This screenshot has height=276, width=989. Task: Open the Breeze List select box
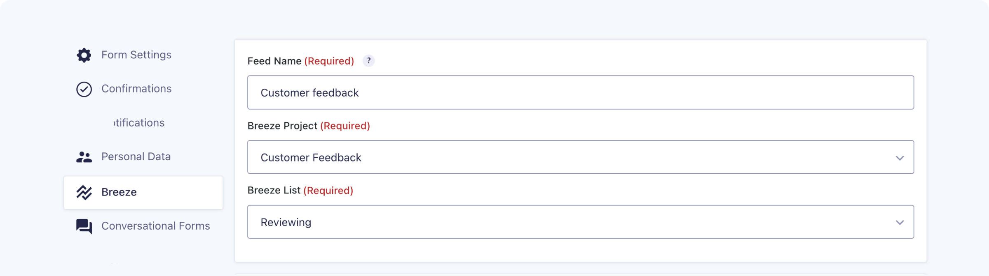569,222
